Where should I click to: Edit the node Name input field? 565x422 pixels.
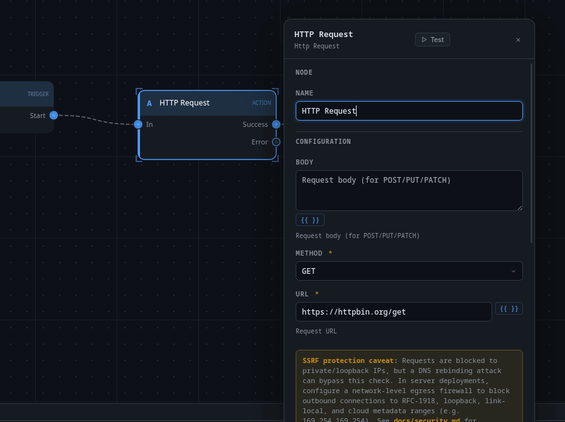coord(409,111)
